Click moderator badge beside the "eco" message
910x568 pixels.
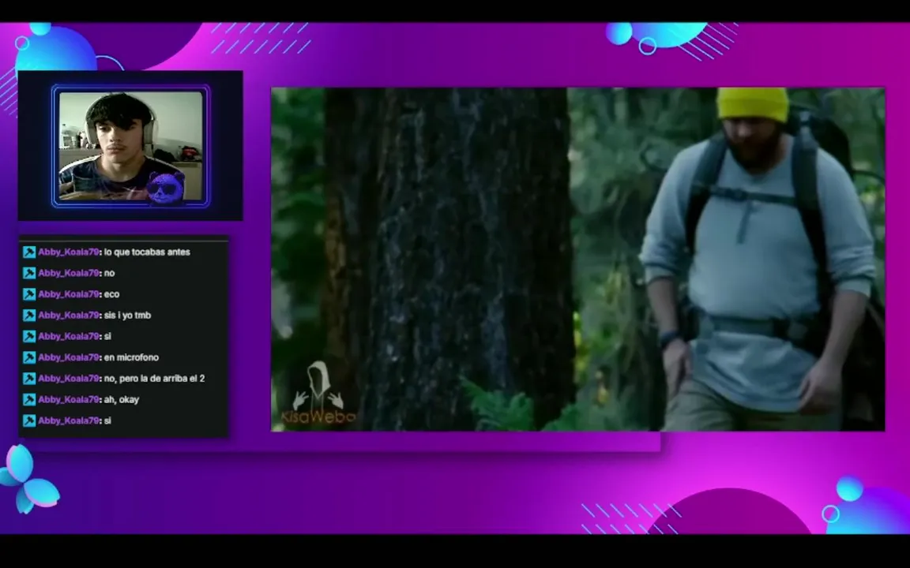tap(29, 294)
